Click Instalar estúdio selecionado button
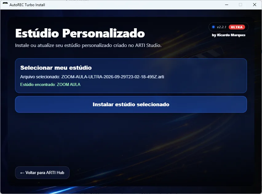This screenshot has width=262, height=194. pyautogui.click(x=131, y=104)
